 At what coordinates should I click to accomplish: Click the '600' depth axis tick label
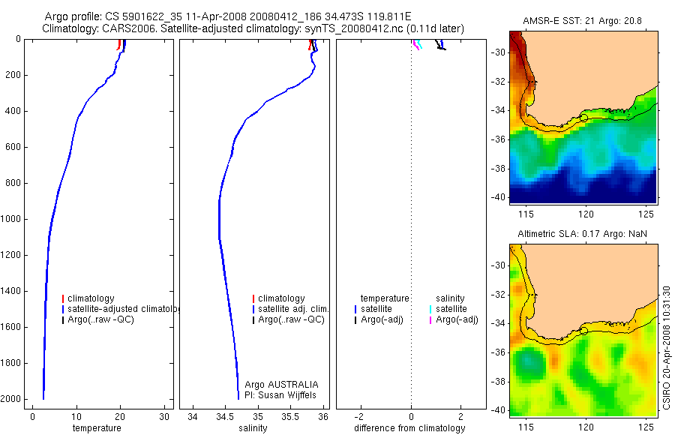tap(13, 147)
